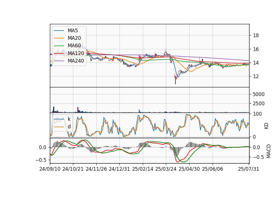Click the 25/06/06 date axis label
Screen dimensions: 277x199
click(213, 169)
